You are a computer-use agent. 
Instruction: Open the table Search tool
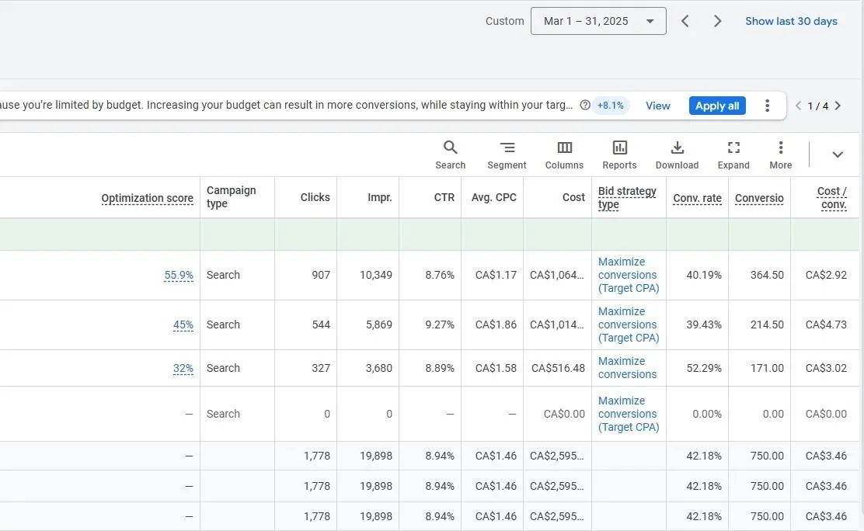450,154
